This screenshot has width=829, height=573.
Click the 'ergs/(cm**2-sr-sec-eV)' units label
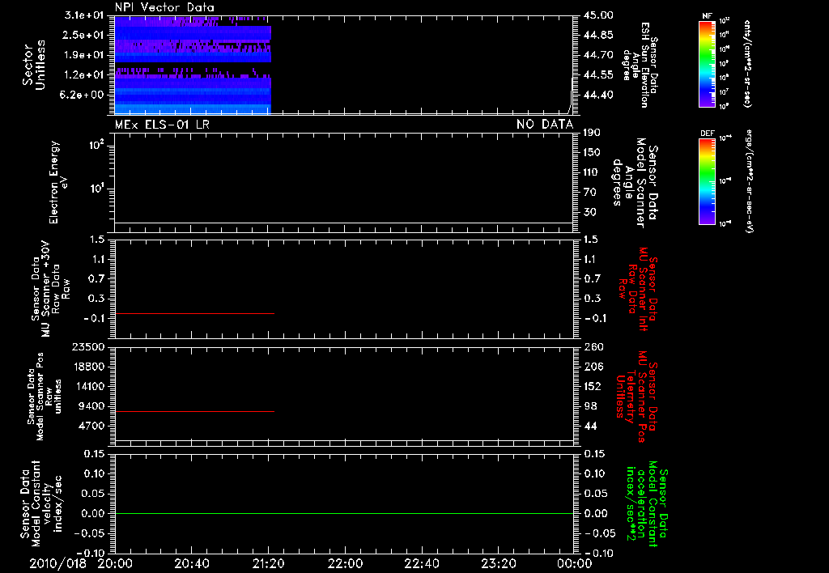pos(749,181)
